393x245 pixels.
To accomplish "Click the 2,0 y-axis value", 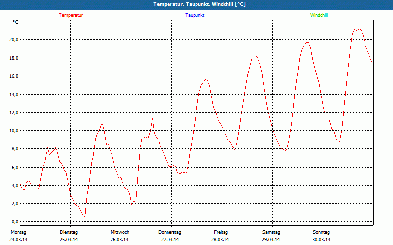I will 15,203.
